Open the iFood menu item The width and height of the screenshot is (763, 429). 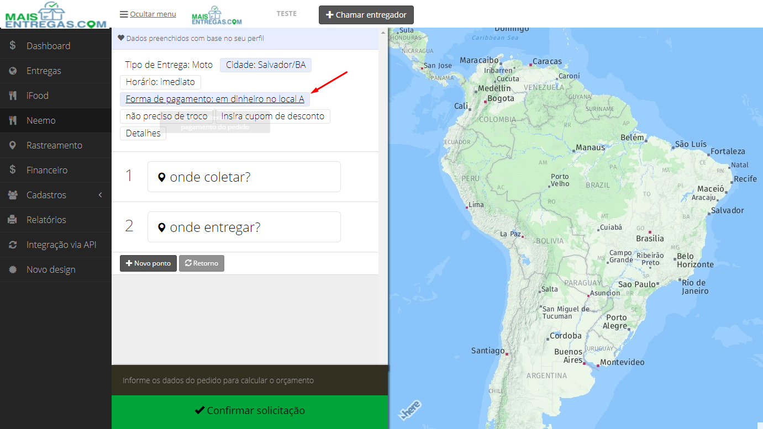click(56, 96)
